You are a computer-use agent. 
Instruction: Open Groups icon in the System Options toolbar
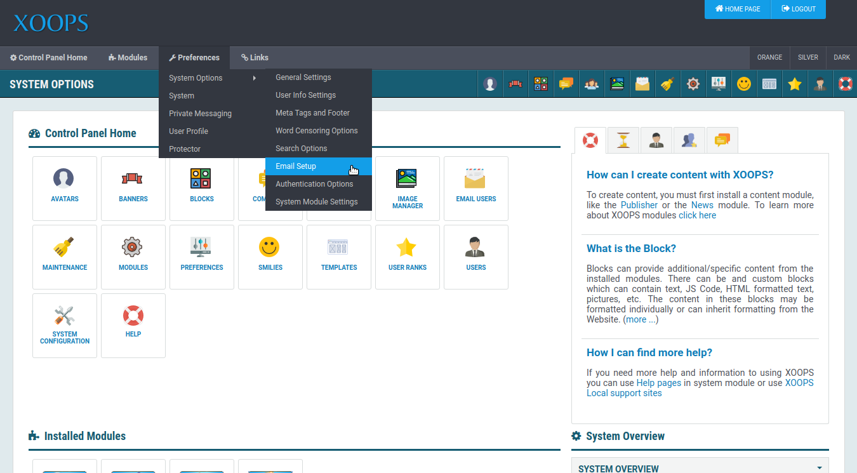point(592,84)
